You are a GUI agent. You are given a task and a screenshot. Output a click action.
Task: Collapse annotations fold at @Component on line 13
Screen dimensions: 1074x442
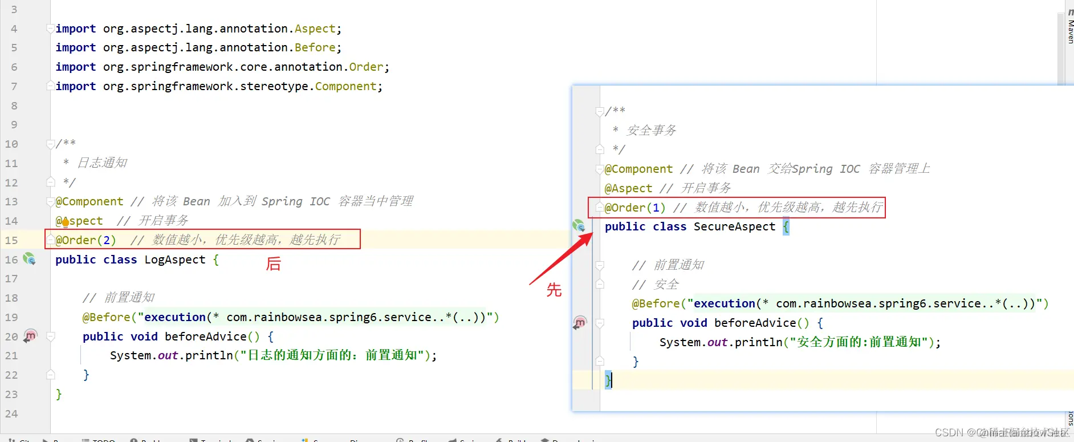[x=51, y=201]
